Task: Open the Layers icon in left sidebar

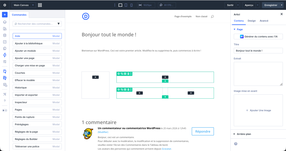Action: 5,22
